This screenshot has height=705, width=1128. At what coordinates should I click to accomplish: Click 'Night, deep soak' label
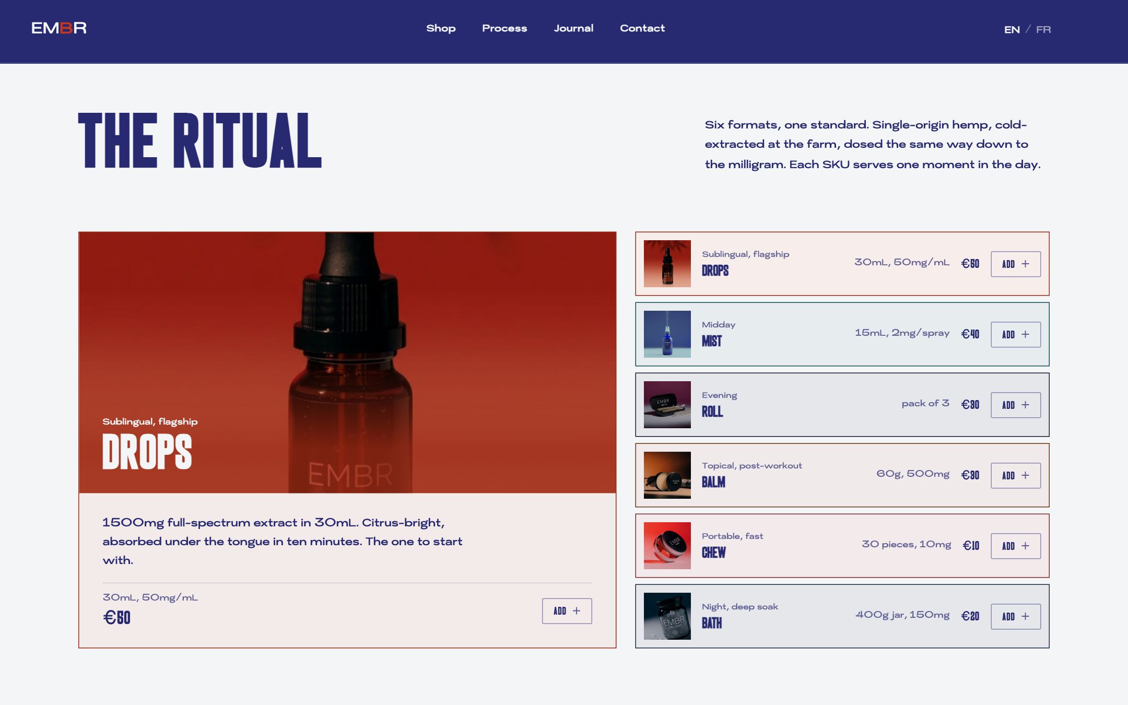(x=739, y=607)
